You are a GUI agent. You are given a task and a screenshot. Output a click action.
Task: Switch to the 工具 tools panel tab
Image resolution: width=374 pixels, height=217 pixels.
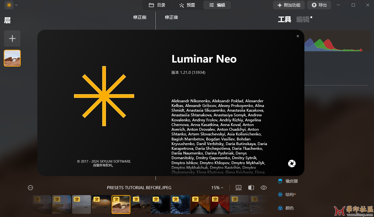(285, 19)
